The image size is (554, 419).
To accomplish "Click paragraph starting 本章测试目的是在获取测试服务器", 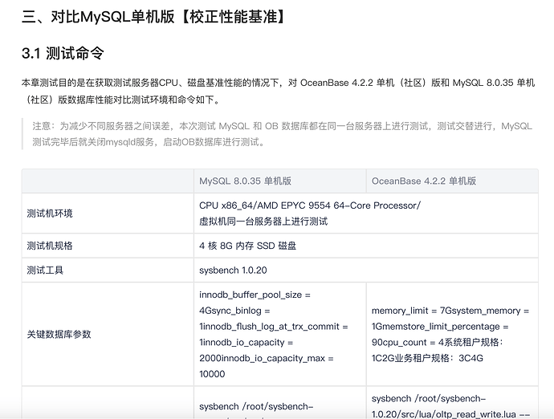I will (x=278, y=92).
